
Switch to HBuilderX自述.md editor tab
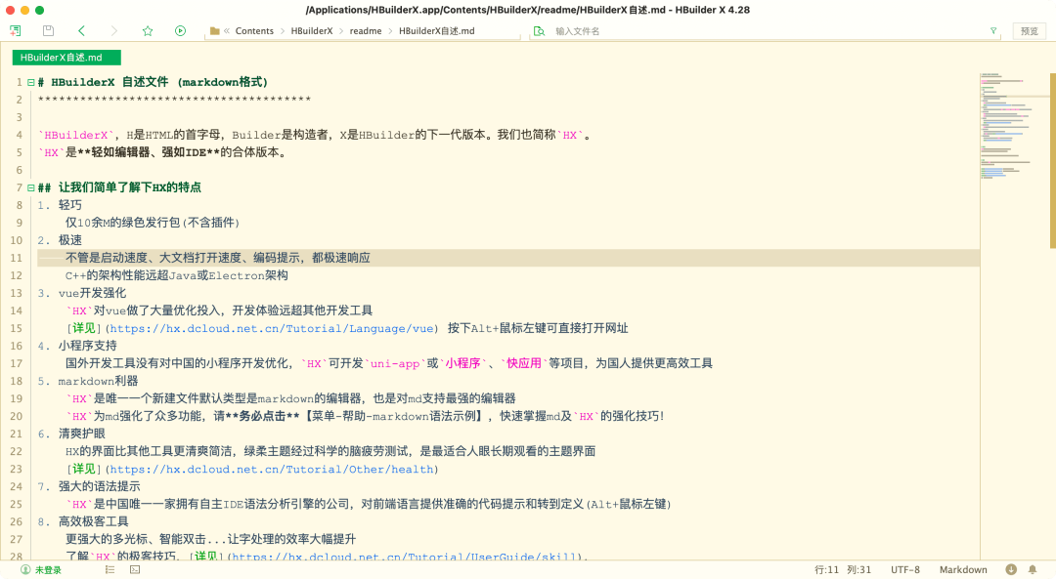pos(66,58)
